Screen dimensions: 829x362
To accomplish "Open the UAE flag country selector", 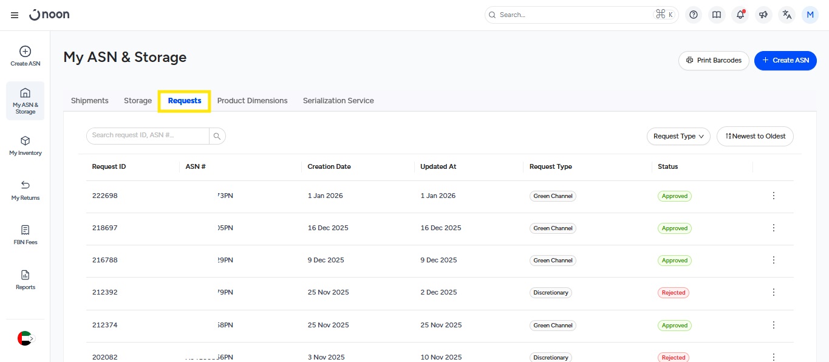I will click(x=25, y=338).
